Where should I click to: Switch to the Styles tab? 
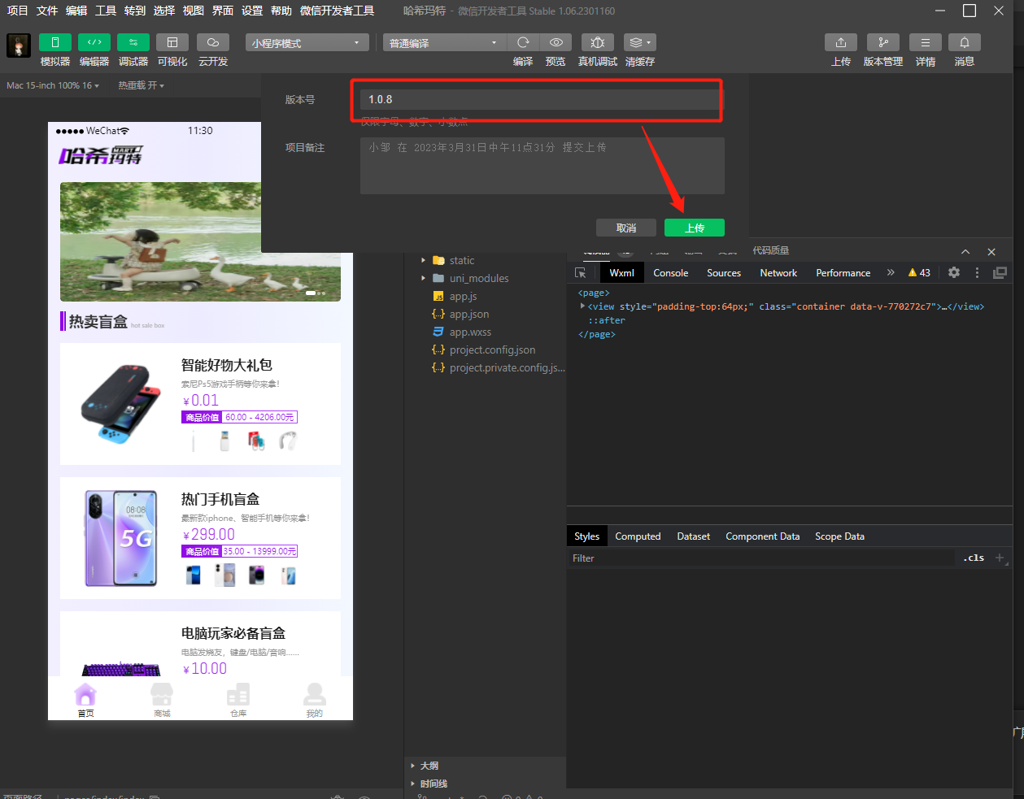(586, 536)
